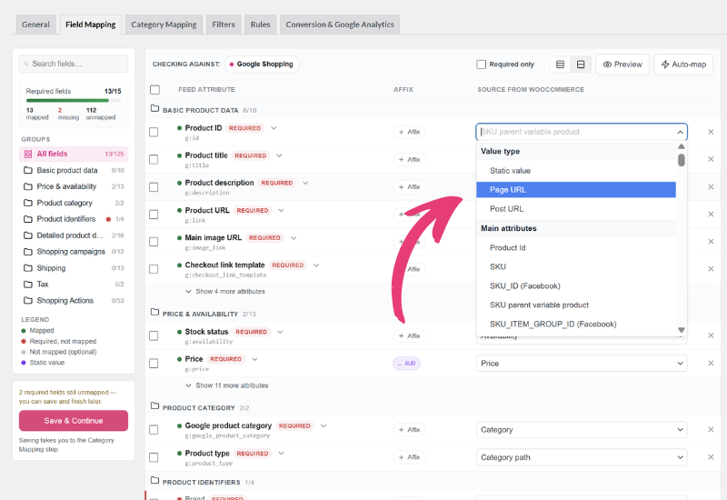Click the Preview button
Viewport: 727px width, 500px height.
pyautogui.click(x=622, y=65)
